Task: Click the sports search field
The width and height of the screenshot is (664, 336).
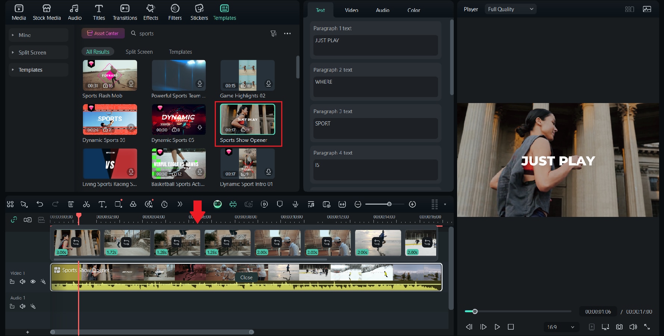Action: pos(198,34)
